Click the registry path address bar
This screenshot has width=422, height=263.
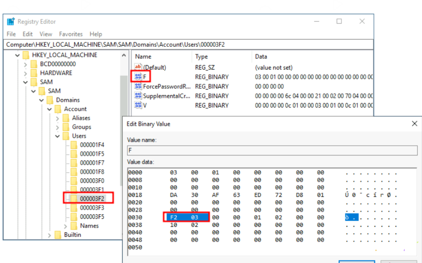[188, 45]
